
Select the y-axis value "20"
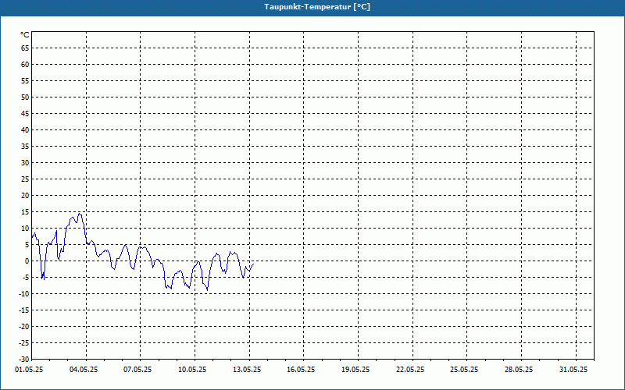pyautogui.click(x=25, y=196)
